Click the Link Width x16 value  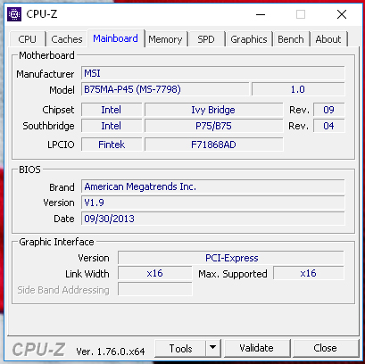(155, 273)
